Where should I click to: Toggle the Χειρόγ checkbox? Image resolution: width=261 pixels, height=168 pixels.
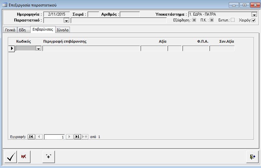(254, 20)
